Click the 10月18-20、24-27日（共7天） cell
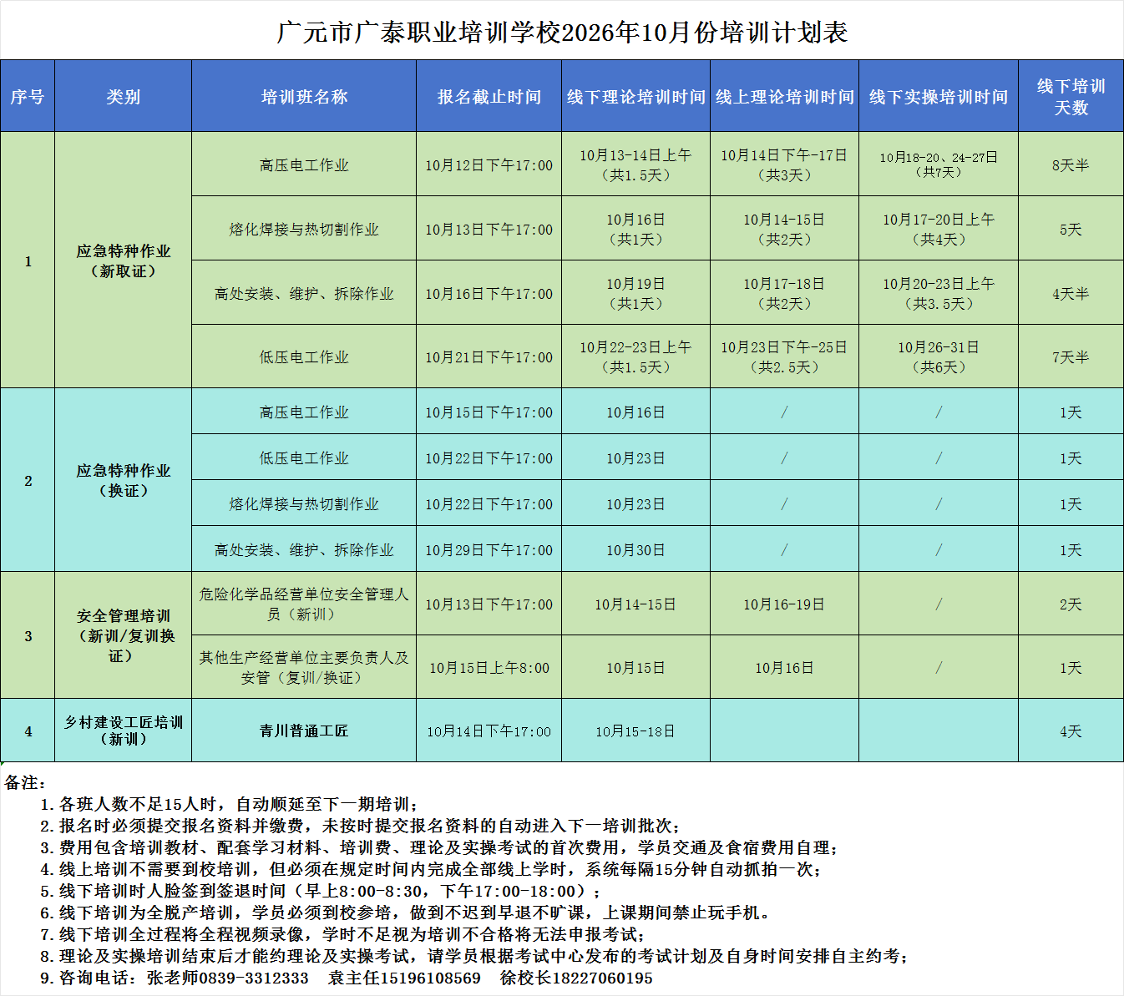 939,164
